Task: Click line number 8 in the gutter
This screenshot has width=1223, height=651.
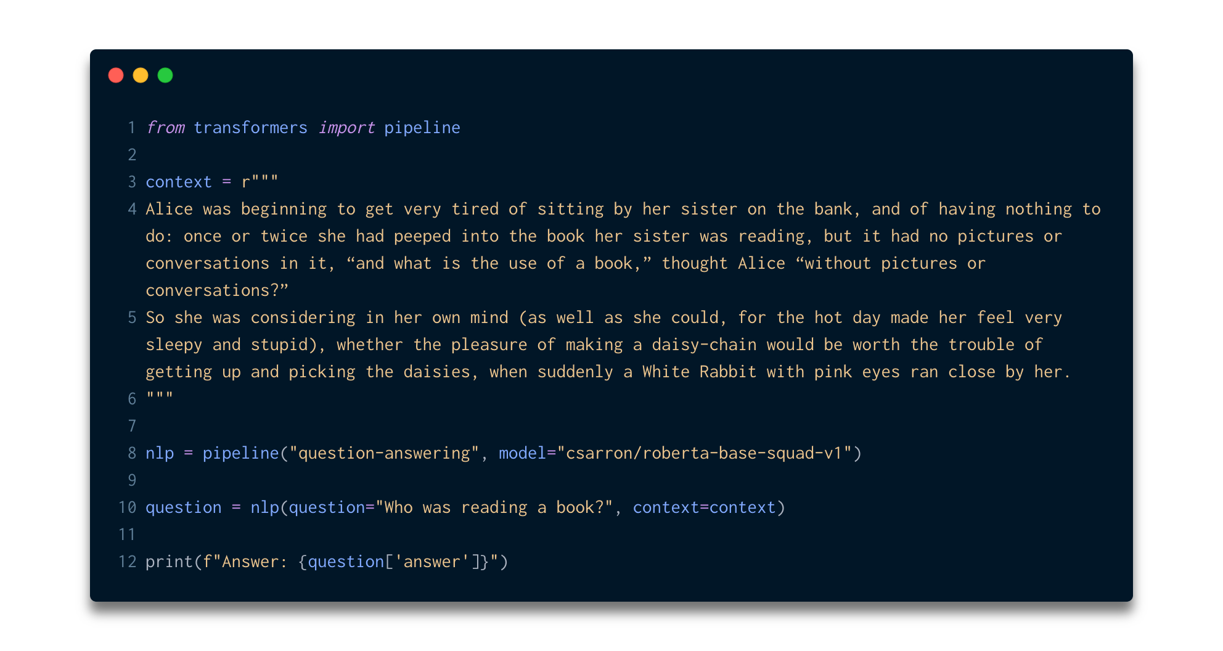Action: [132, 453]
